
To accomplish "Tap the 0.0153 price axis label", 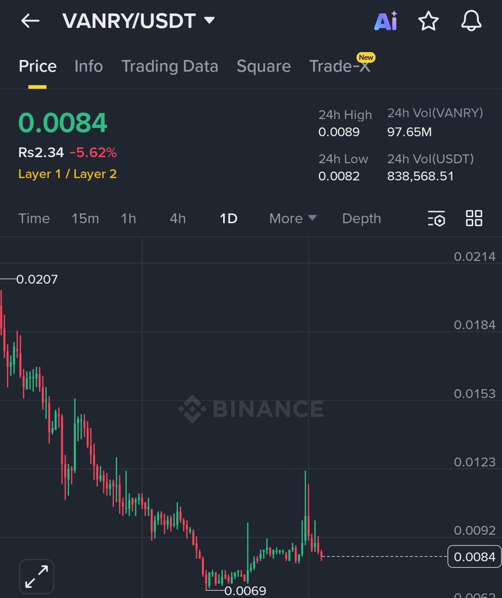I will [x=475, y=394].
